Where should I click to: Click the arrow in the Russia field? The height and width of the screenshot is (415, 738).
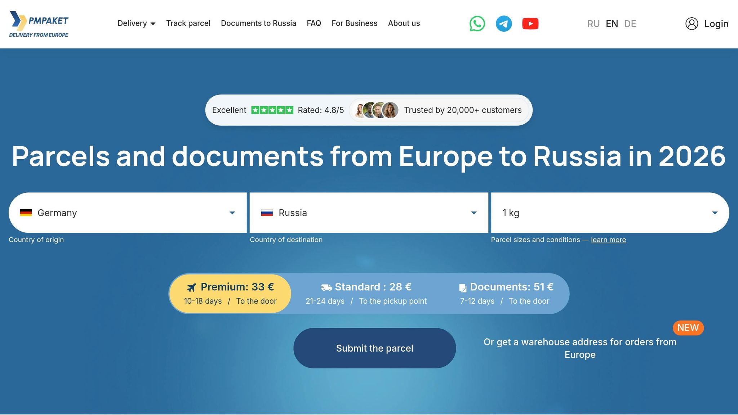[x=474, y=213]
